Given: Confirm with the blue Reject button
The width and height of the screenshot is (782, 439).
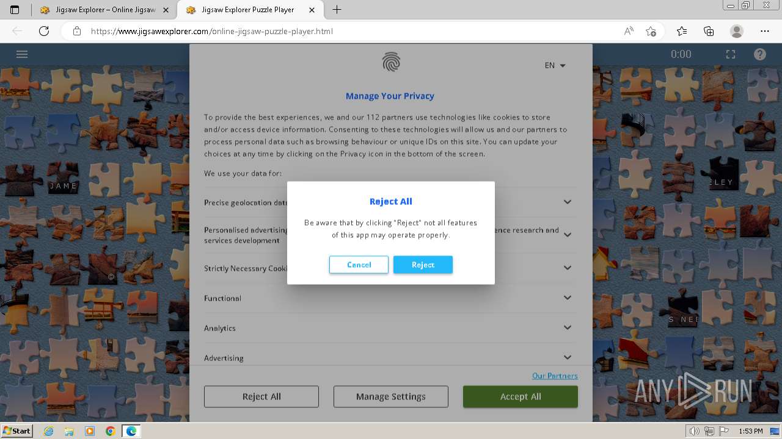Looking at the screenshot, I should (423, 265).
